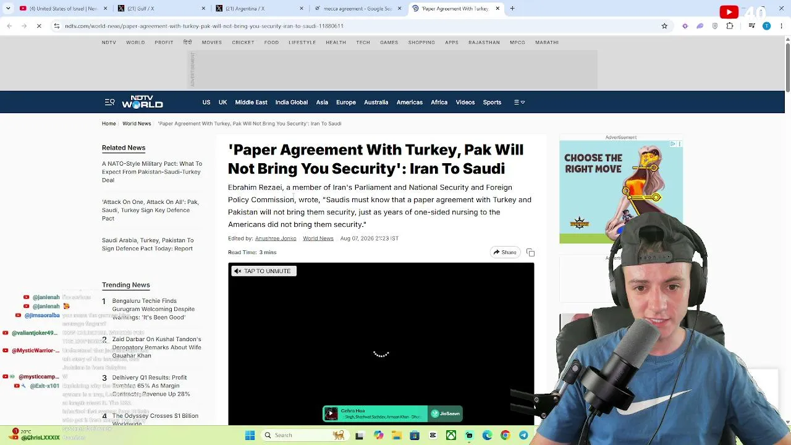The width and height of the screenshot is (791, 445).
Task: Open the AdChoices icon on the advertisement
Action: (673, 144)
